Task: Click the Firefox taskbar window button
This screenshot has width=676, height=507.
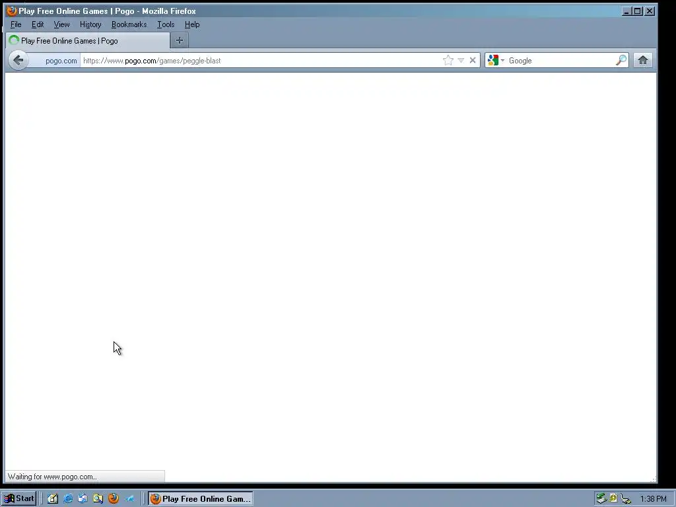Action: pos(201,498)
